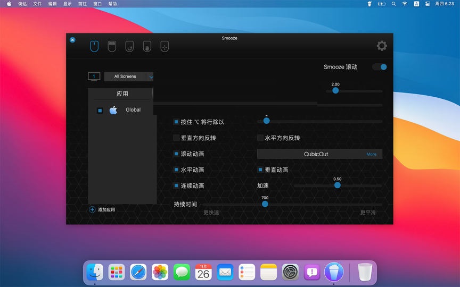Enable 水平方向反转 checkbox
460x287 pixels.
tap(260, 138)
